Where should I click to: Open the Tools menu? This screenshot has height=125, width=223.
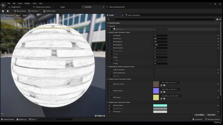(x=34, y=3)
